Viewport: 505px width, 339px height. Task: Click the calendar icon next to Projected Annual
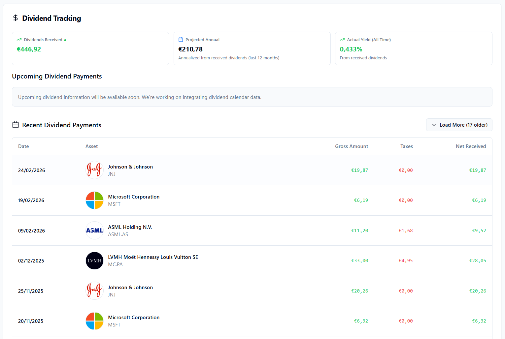tap(181, 40)
